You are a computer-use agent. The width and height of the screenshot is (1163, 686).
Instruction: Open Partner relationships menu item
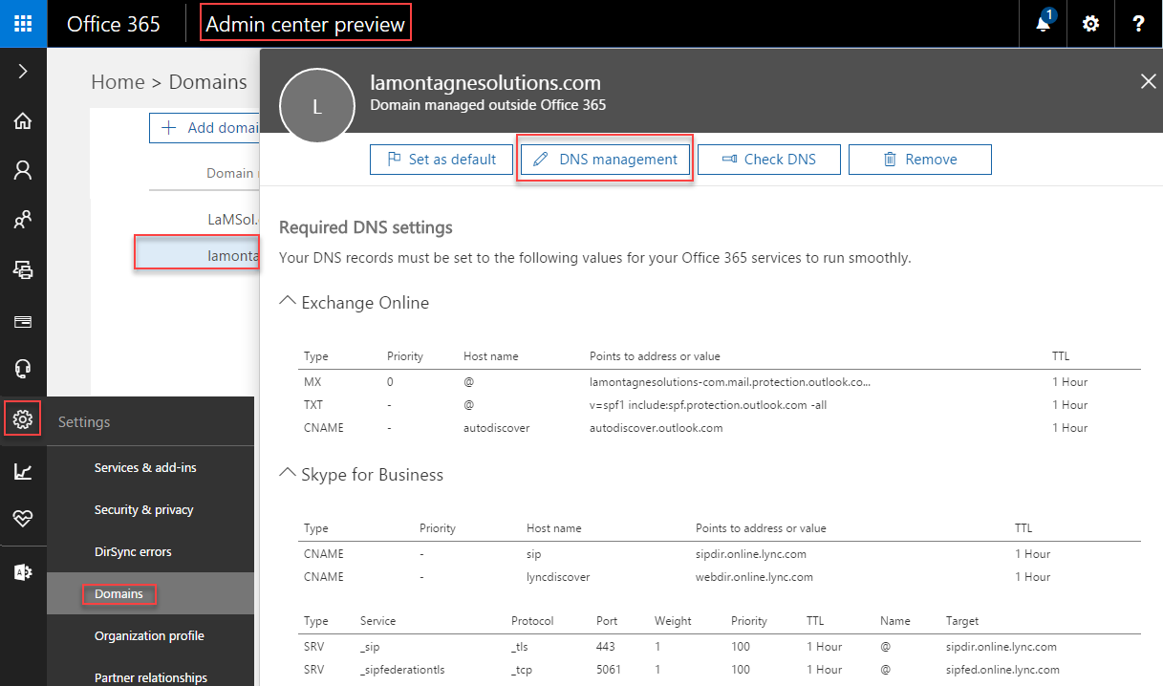[150, 677]
